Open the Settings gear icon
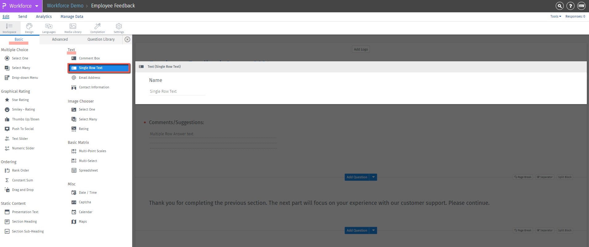Screen dimensions: 589x247 click(119, 28)
